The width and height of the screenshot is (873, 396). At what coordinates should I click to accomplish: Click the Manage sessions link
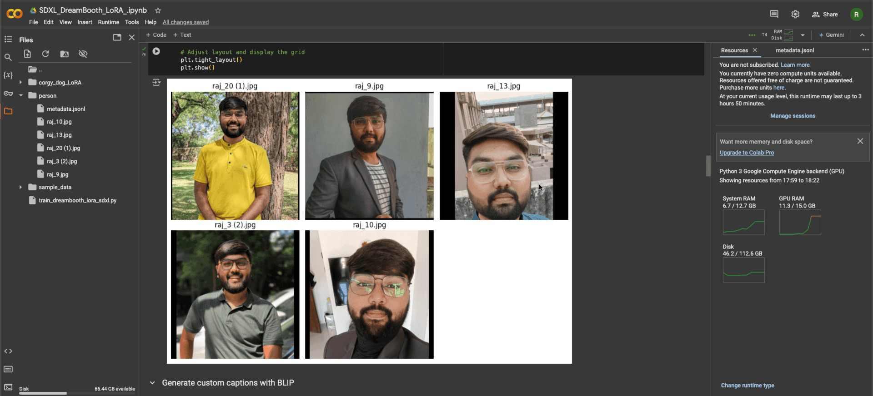pos(792,116)
